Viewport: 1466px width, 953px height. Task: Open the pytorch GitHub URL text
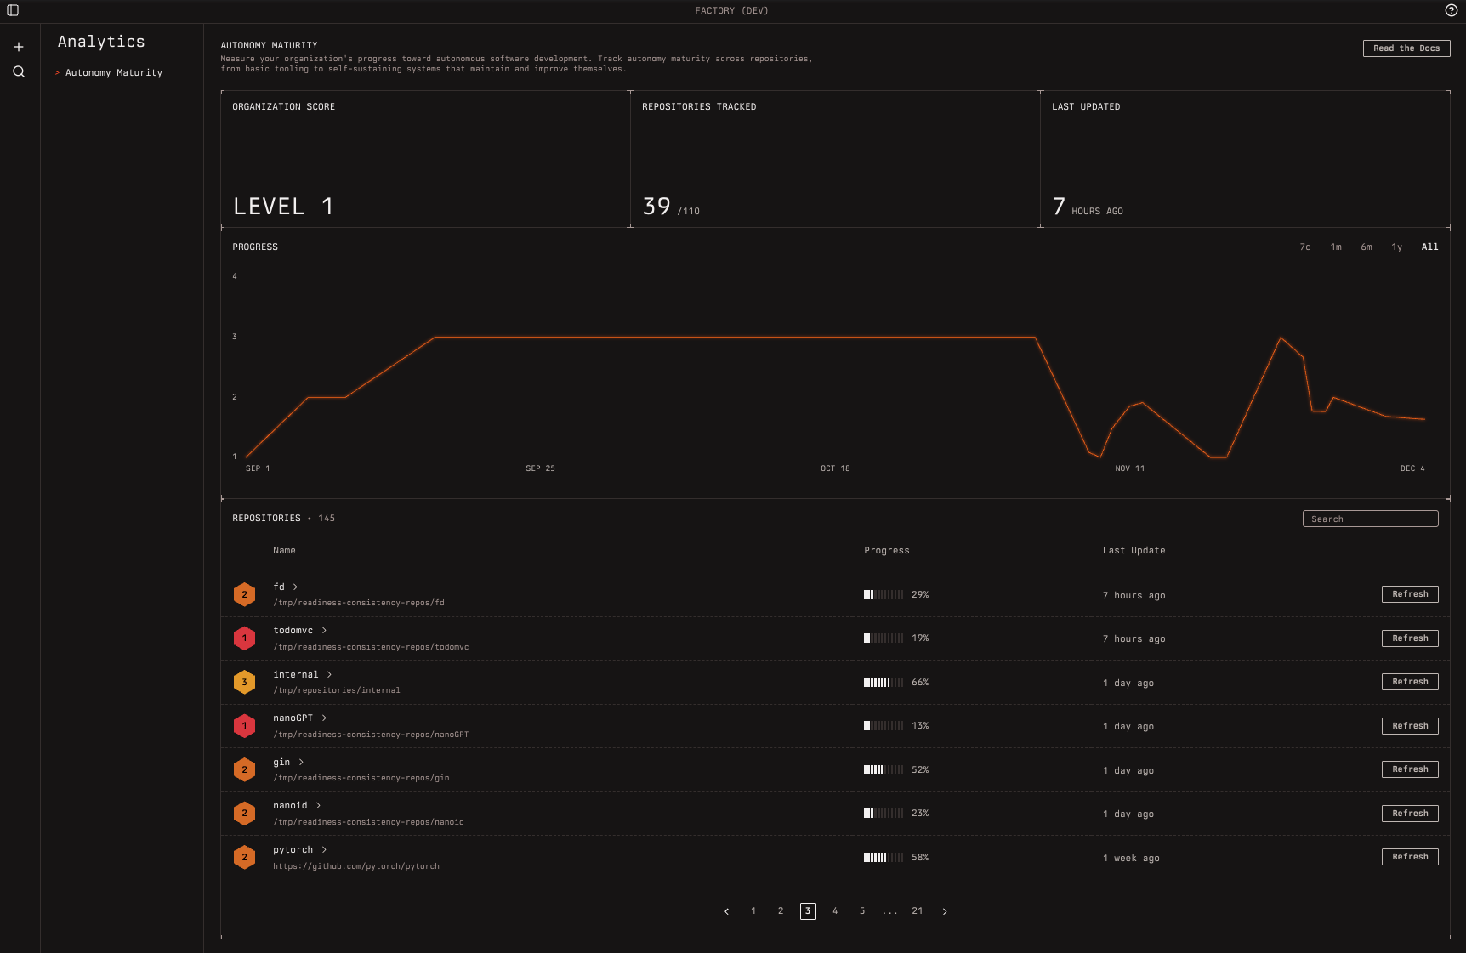[x=356, y=866]
